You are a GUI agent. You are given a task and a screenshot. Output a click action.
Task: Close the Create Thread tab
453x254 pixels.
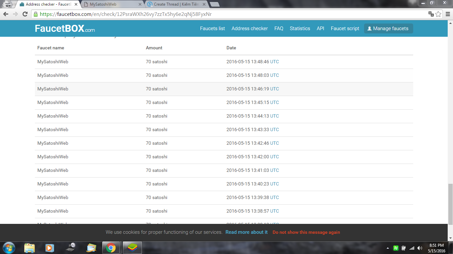[x=204, y=4]
